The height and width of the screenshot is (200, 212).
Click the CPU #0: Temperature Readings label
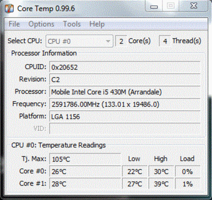point(59,145)
